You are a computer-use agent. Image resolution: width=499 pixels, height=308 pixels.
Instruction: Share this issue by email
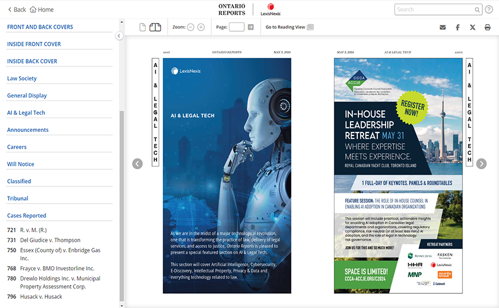(x=442, y=27)
